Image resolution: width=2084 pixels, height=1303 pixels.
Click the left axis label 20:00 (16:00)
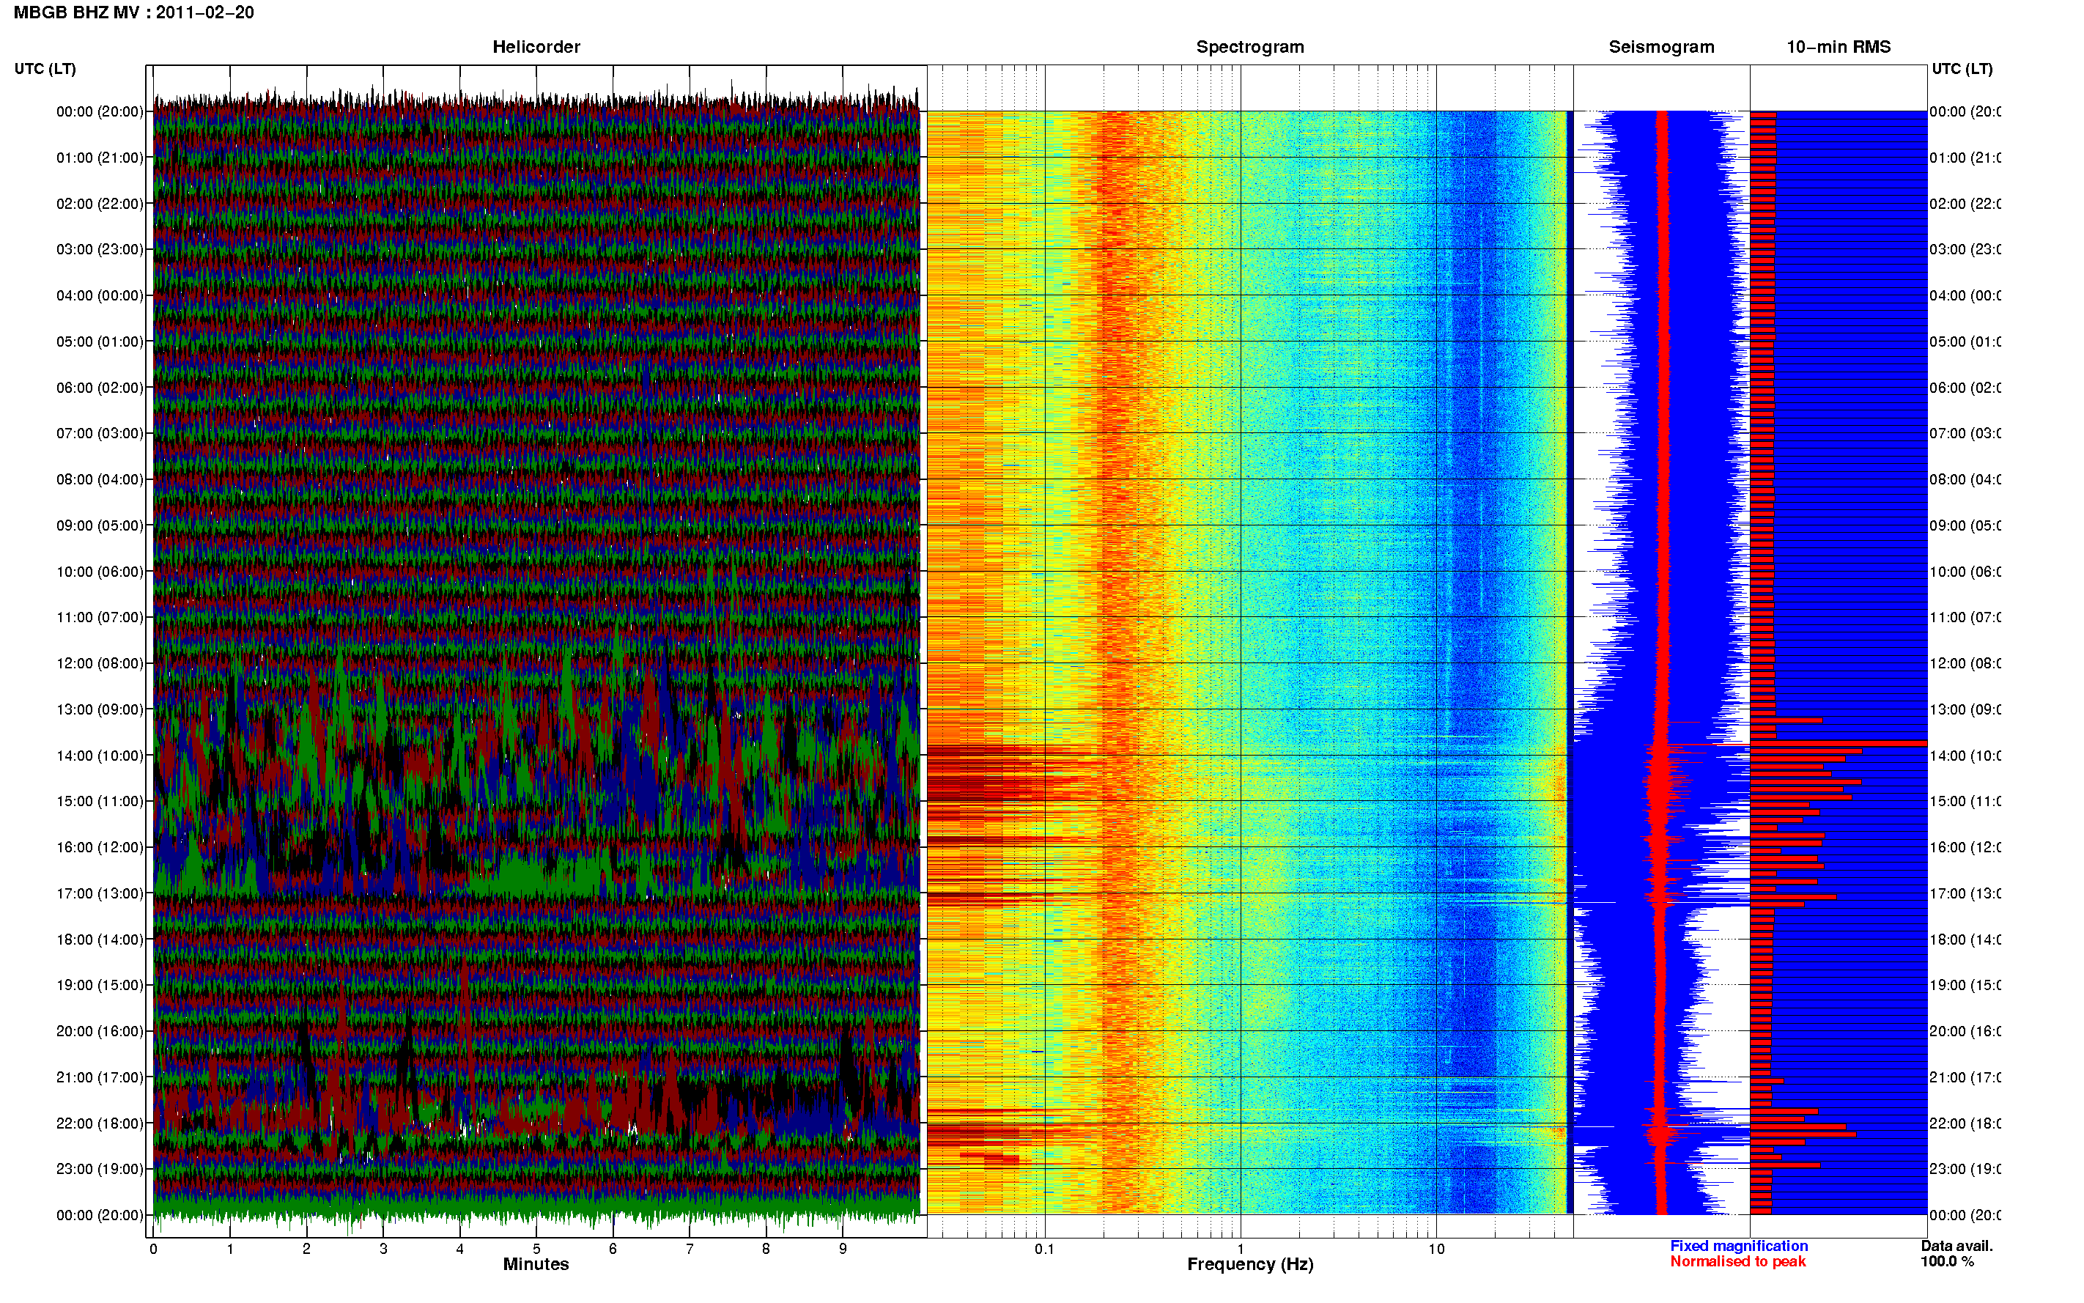(100, 1032)
